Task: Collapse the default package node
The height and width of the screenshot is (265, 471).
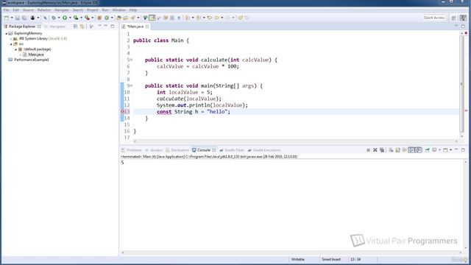Action: [x=16, y=49]
